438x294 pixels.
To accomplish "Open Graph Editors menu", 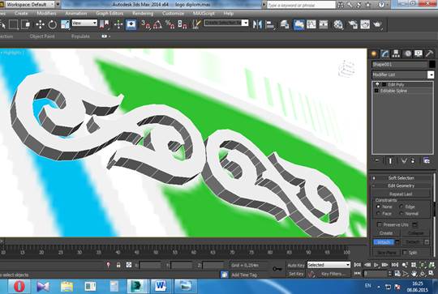I will (109, 14).
